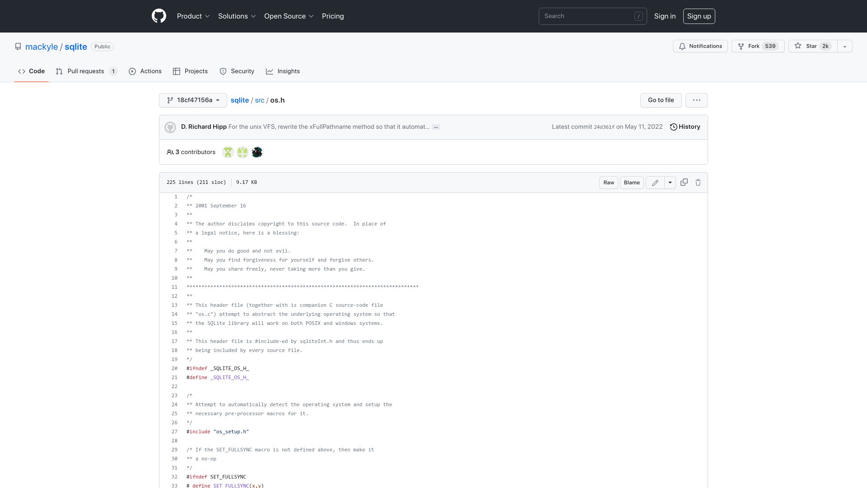The image size is (867, 488).
Task: Star the sqlite repository
Action: pyautogui.click(x=813, y=46)
